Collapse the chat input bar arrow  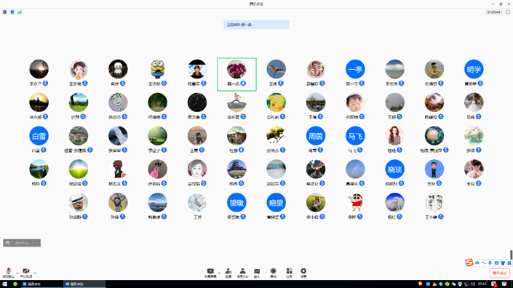click(36, 243)
